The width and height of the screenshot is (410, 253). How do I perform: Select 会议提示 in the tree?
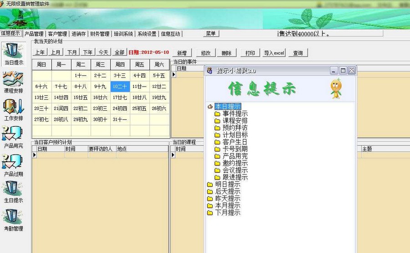point(235,170)
